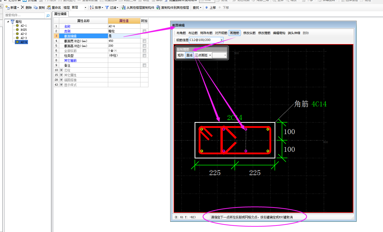Choose 矩形 stirrup drawing mode
Image resolution: width=383 pixels, height=232 pixels.
[x=181, y=55]
